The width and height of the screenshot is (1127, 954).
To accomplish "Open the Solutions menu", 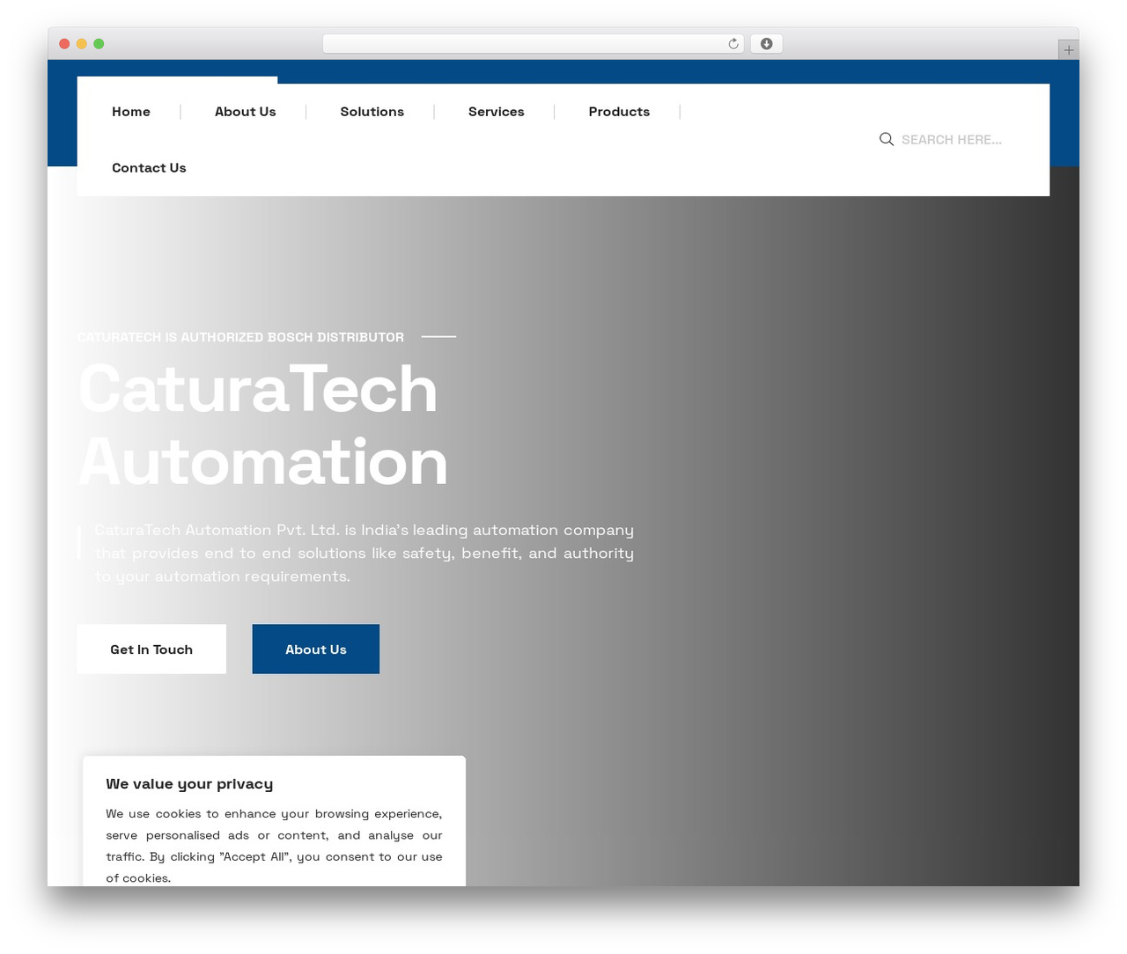I will pos(372,112).
